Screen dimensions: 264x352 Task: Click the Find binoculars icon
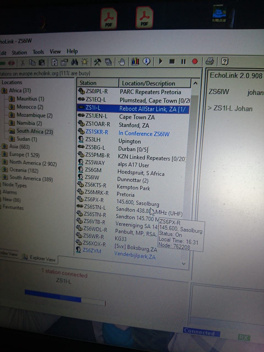74,62
